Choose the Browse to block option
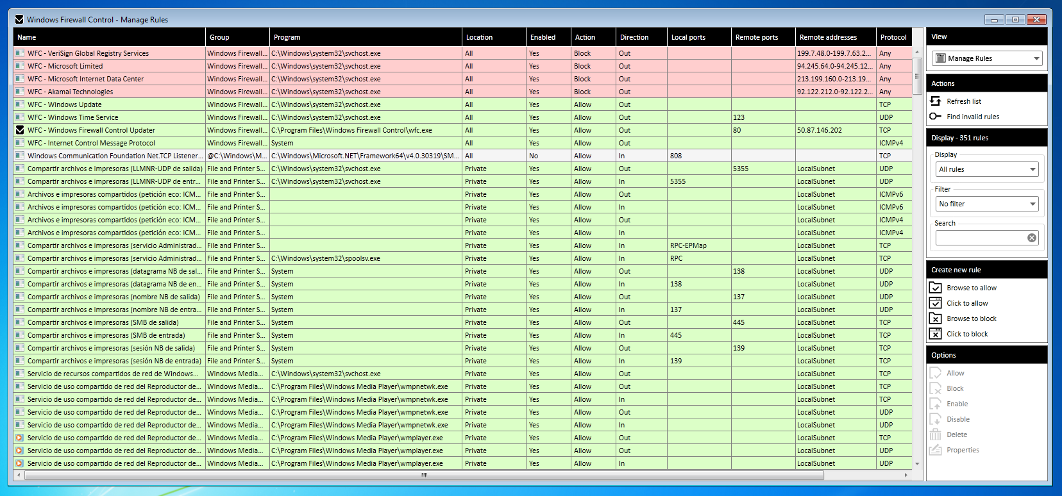The image size is (1062, 496). [972, 318]
